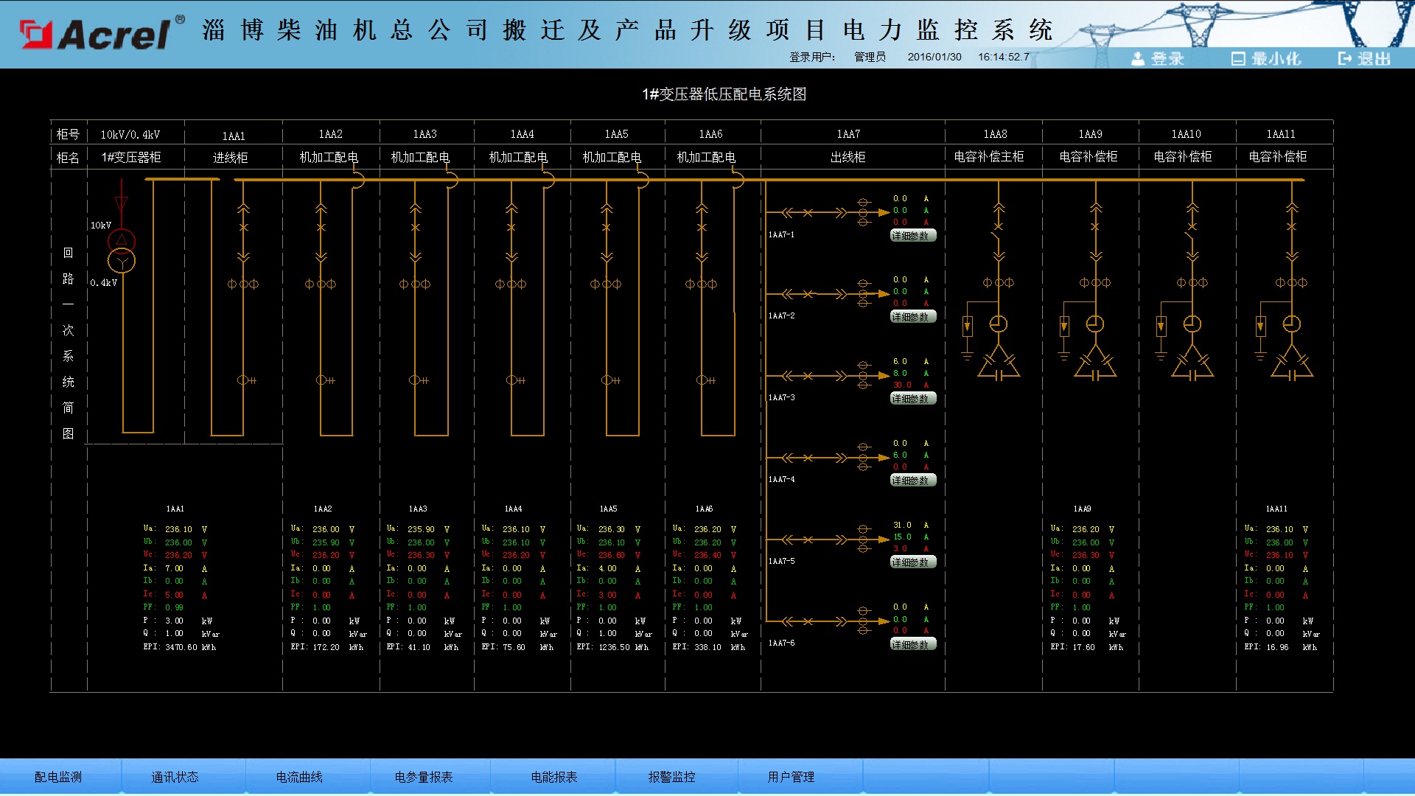Toggle the 1AA2 circuit breaker symbol
Viewport: 1415px width, 796px height.
tap(321, 227)
